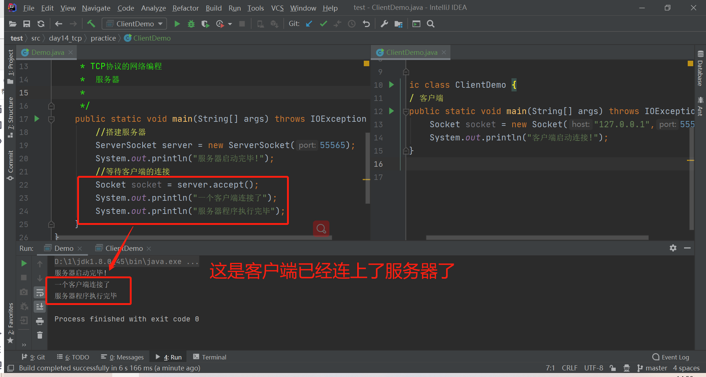Viewport: 706px width, 377px height.
Task: Toggle the Ant tool window
Action: coord(700,106)
